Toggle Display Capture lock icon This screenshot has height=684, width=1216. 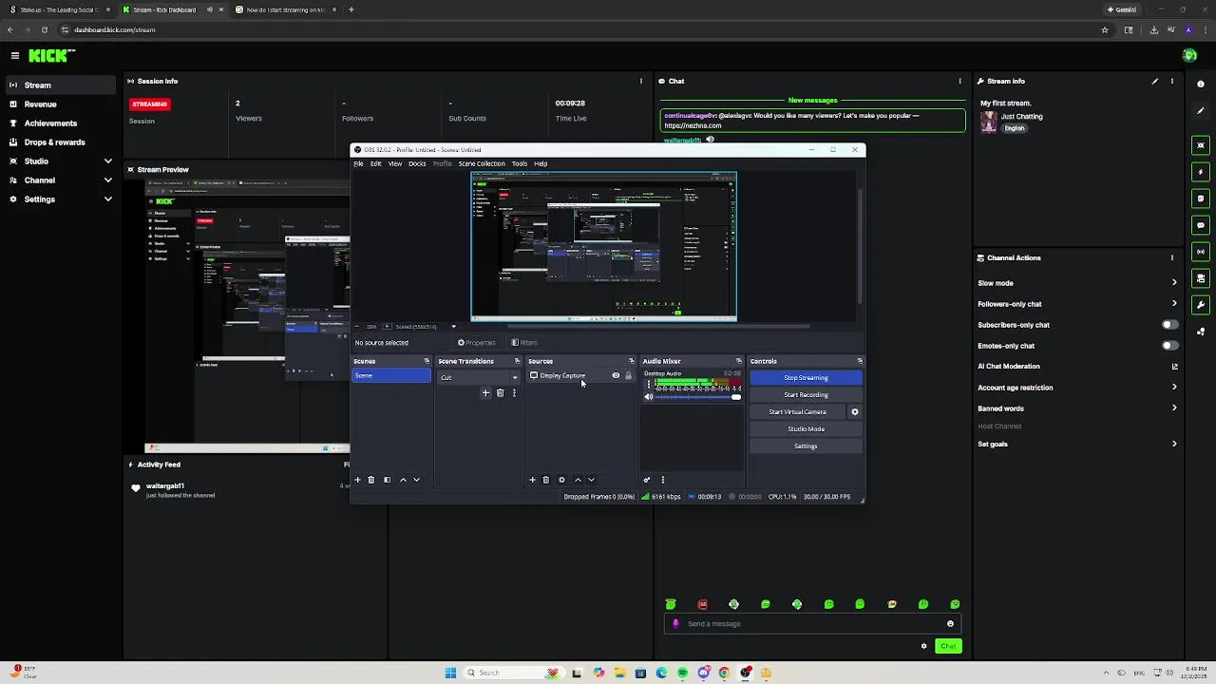(628, 376)
